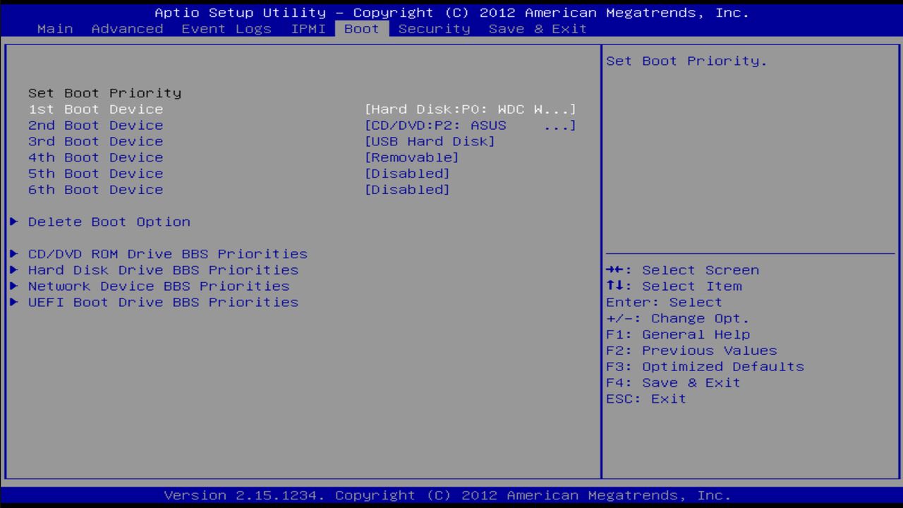Switch to the Advanced tab
Viewport: 903px width, 508px height.
click(x=127, y=29)
